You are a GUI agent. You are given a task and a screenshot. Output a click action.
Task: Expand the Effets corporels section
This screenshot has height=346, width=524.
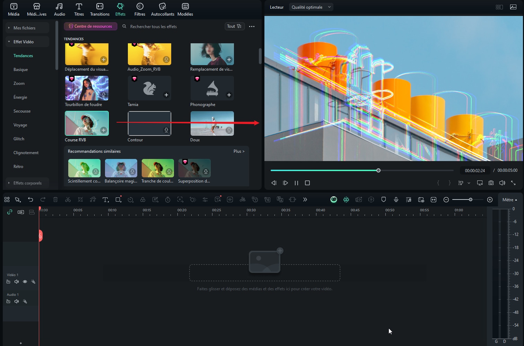[x=27, y=183]
